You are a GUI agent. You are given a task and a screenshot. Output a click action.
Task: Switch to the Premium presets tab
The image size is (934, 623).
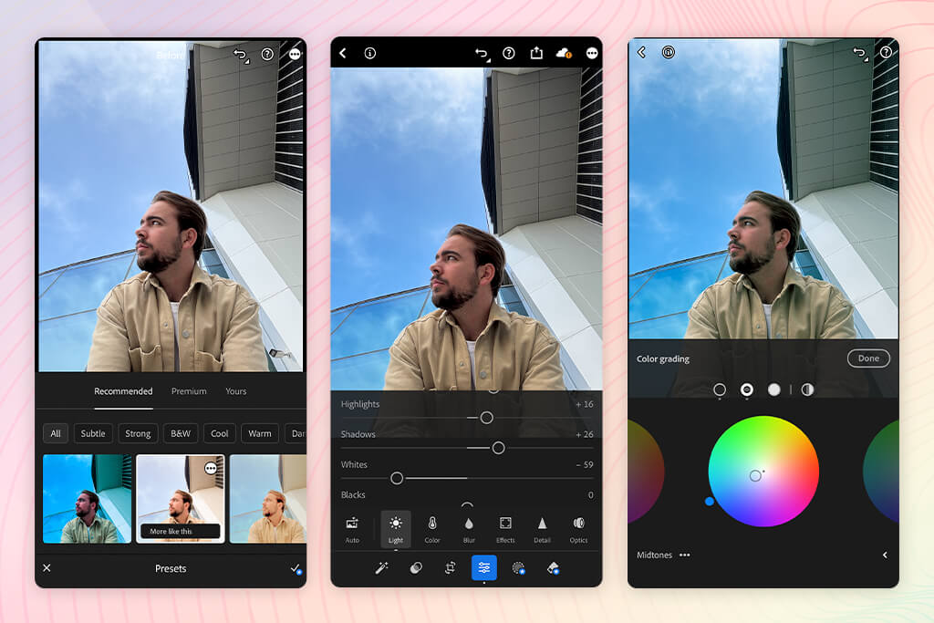189,391
